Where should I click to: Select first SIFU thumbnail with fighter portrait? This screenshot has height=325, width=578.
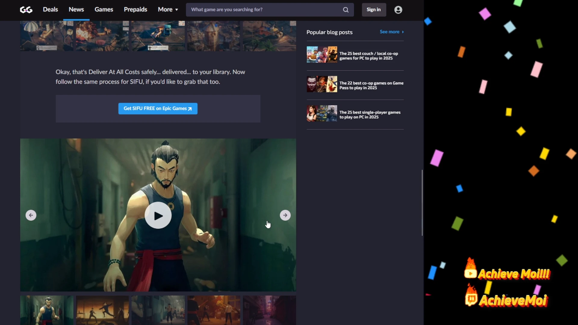tap(47, 310)
